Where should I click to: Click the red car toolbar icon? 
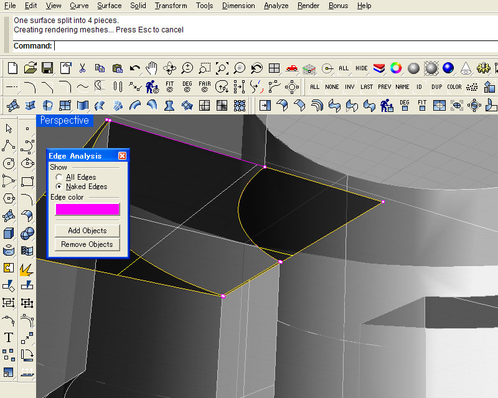pyautogui.click(x=291, y=68)
